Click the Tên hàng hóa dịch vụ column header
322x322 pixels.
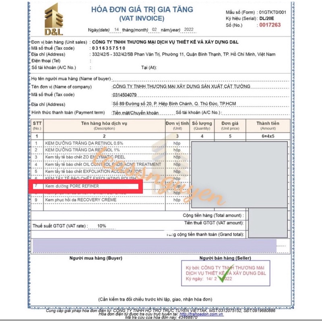pos(104,126)
